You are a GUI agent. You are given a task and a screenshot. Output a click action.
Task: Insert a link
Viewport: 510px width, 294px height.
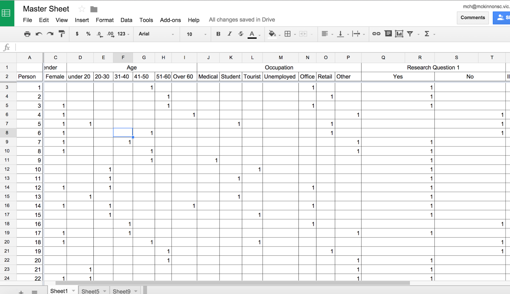click(376, 34)
